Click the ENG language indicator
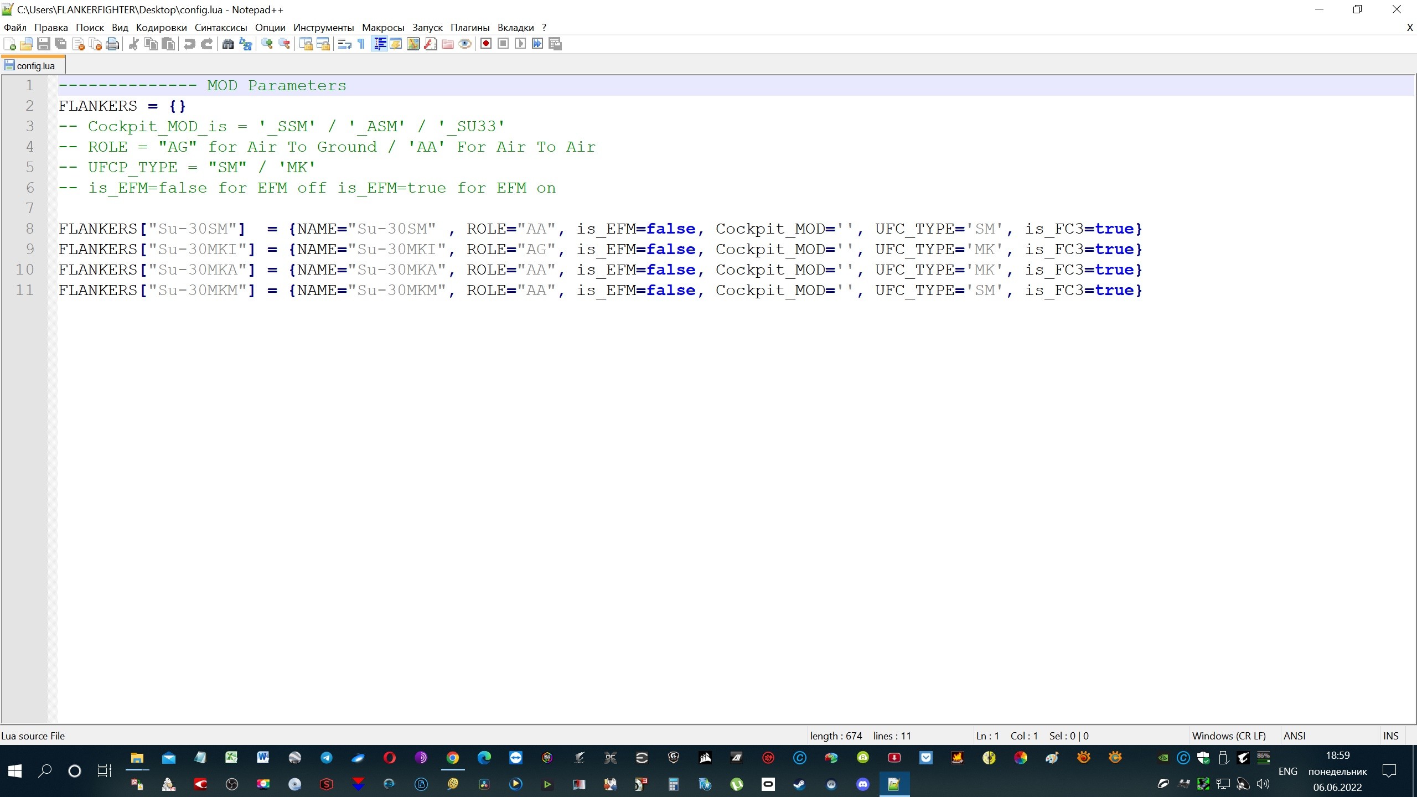The image size is (1417, 797). (x=1287, y=771)
